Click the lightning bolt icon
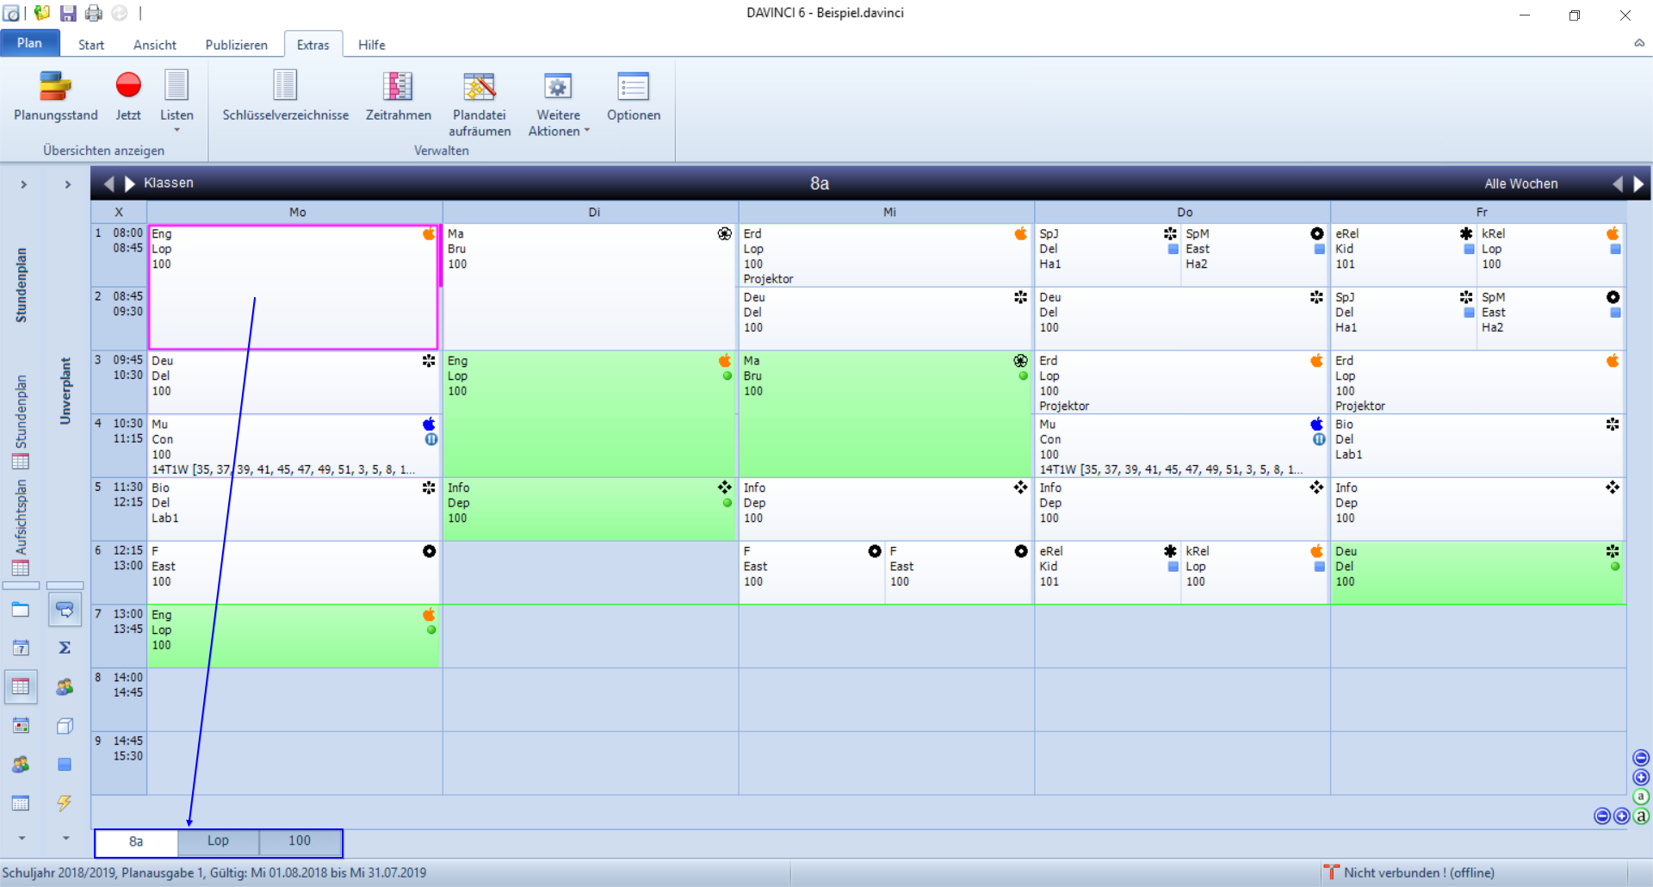 (x=65, y=803)
